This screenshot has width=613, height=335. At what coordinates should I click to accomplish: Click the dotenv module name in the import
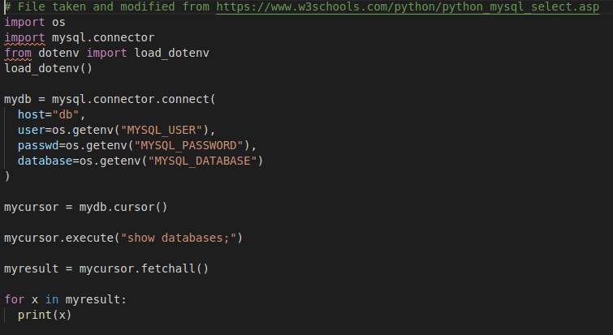[x=58, y=53]
